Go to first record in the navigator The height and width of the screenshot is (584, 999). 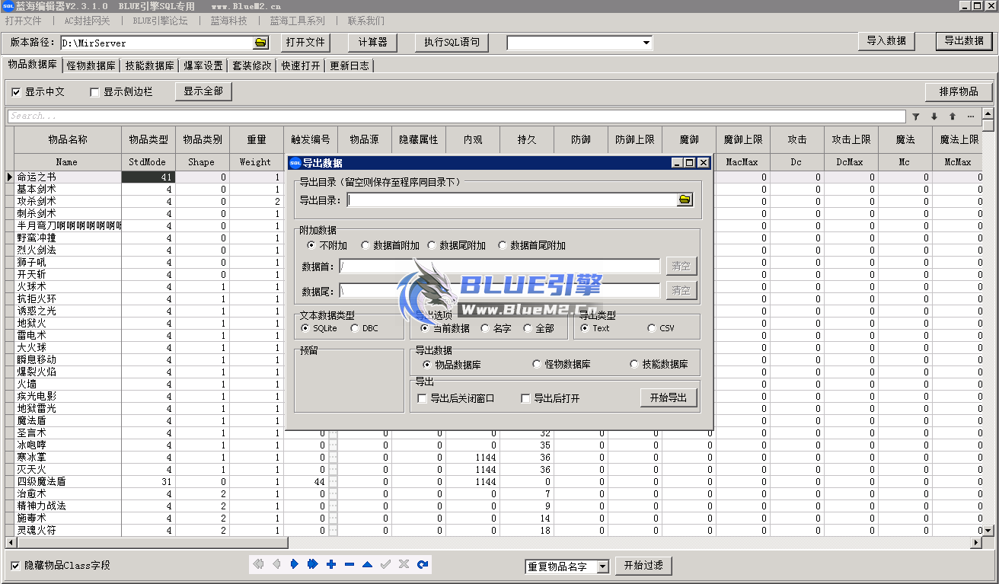click(258, 564)
